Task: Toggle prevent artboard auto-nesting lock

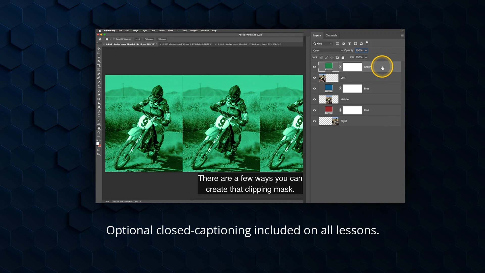Action: pos(337,57)
